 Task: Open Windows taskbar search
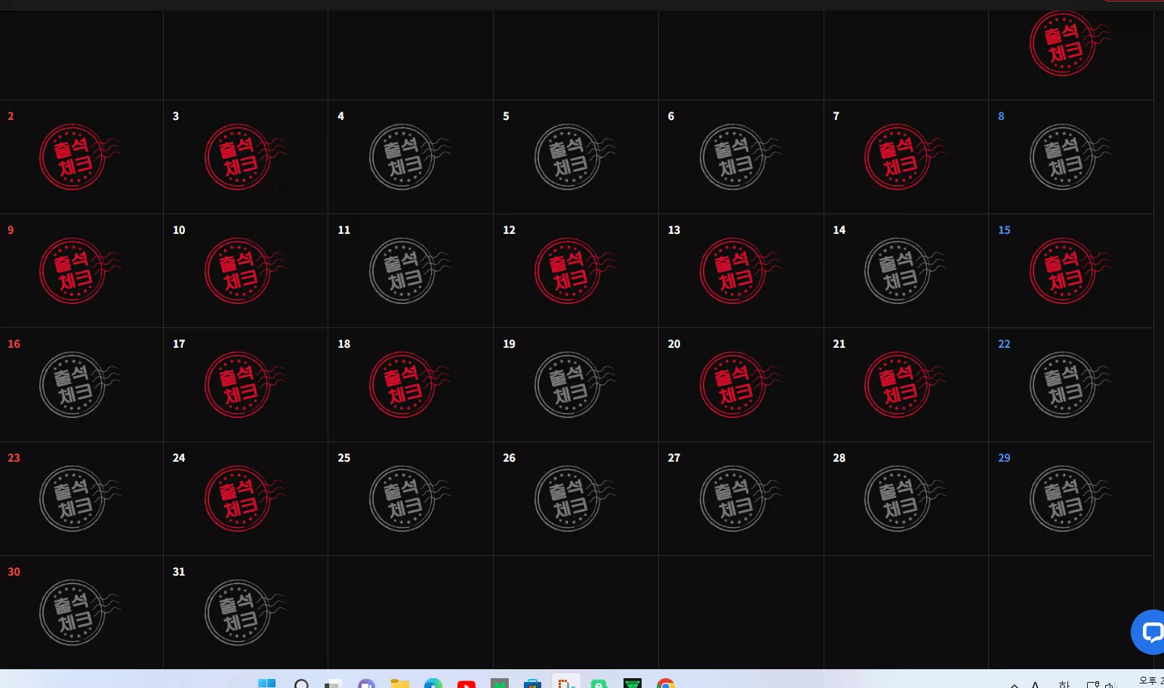point(301,683)
